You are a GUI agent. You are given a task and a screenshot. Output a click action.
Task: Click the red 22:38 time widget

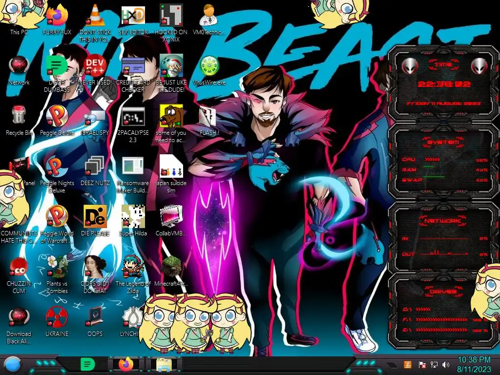coord(444,84)
